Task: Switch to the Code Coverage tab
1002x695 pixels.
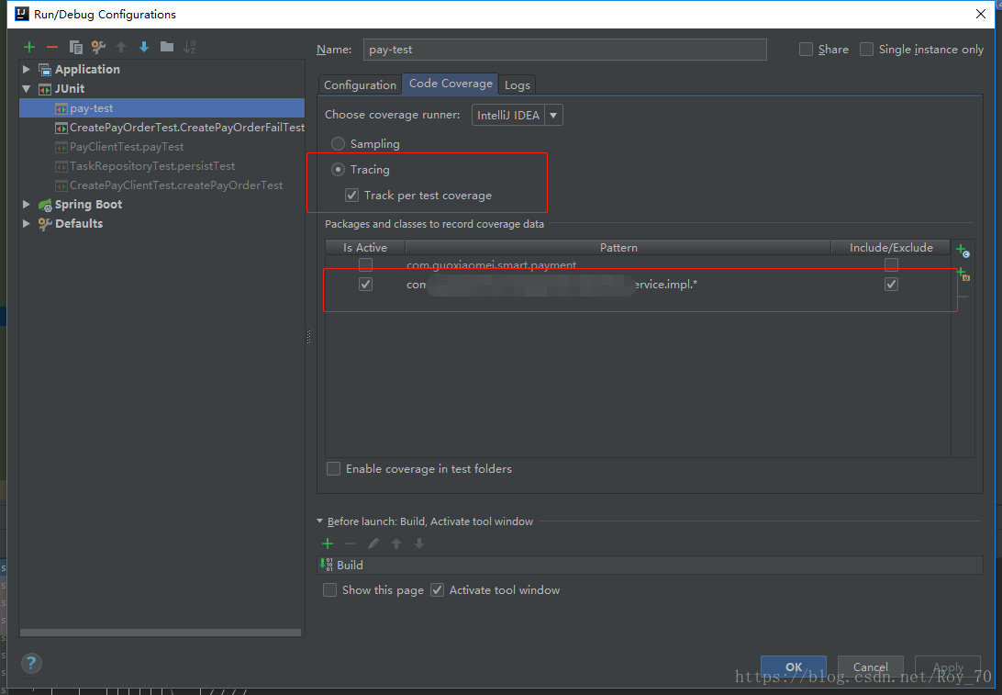Action: [x=451, y=84]
